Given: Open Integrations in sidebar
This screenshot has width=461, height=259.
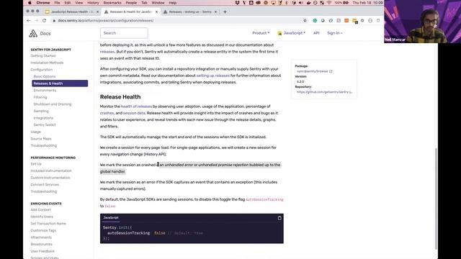Looking at the screenshot, I should (43, 118).
